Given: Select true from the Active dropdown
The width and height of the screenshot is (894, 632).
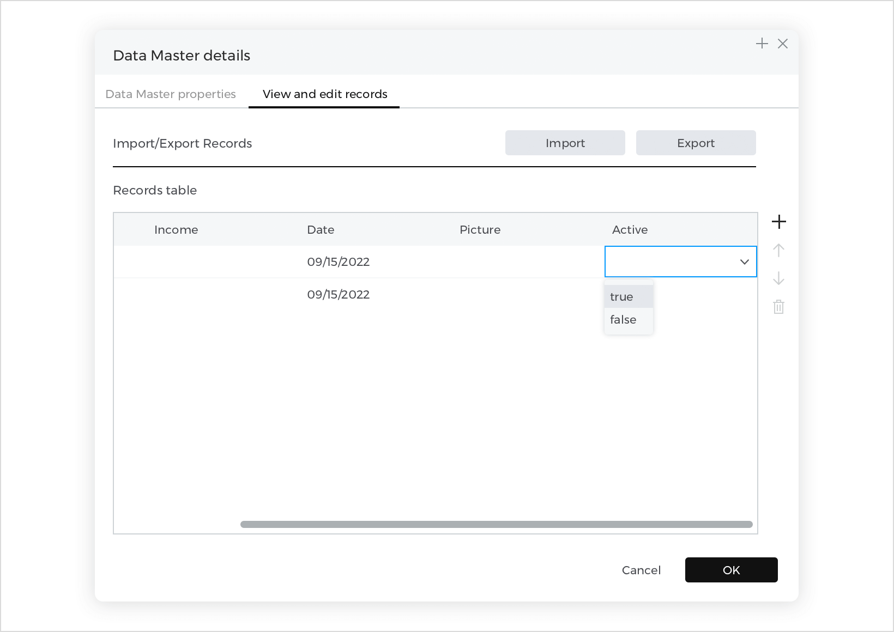Looking at the screenshot, I should click(621, 296).
